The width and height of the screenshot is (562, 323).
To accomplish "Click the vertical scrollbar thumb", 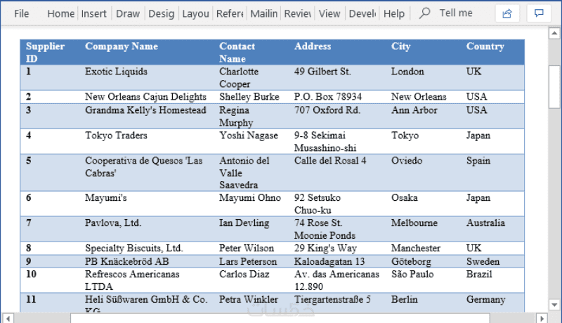I will (554, 86).
